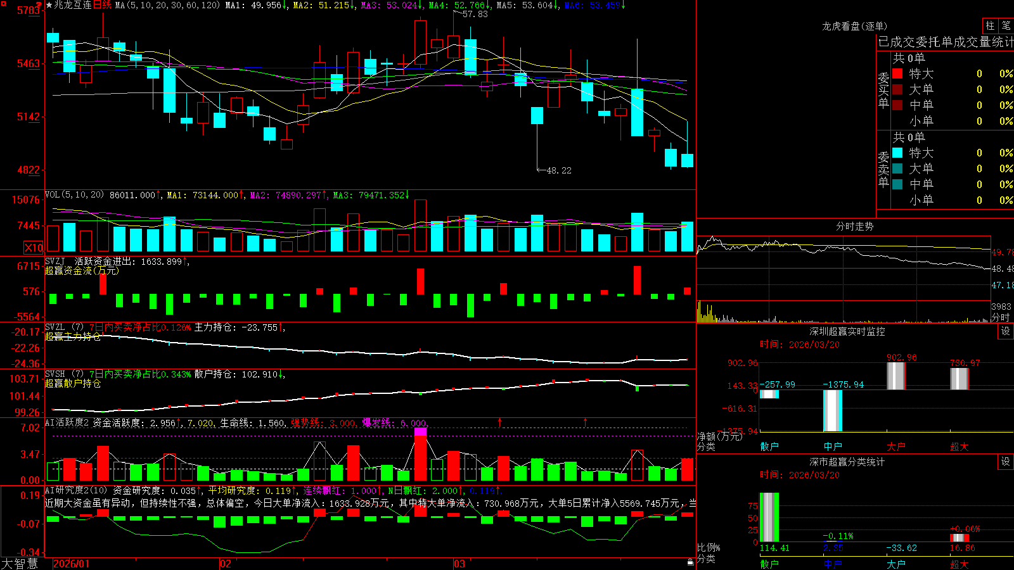Open the VOL(5,10,20) indicator parameters
1014x570 pixels.
tap(74, 195)
